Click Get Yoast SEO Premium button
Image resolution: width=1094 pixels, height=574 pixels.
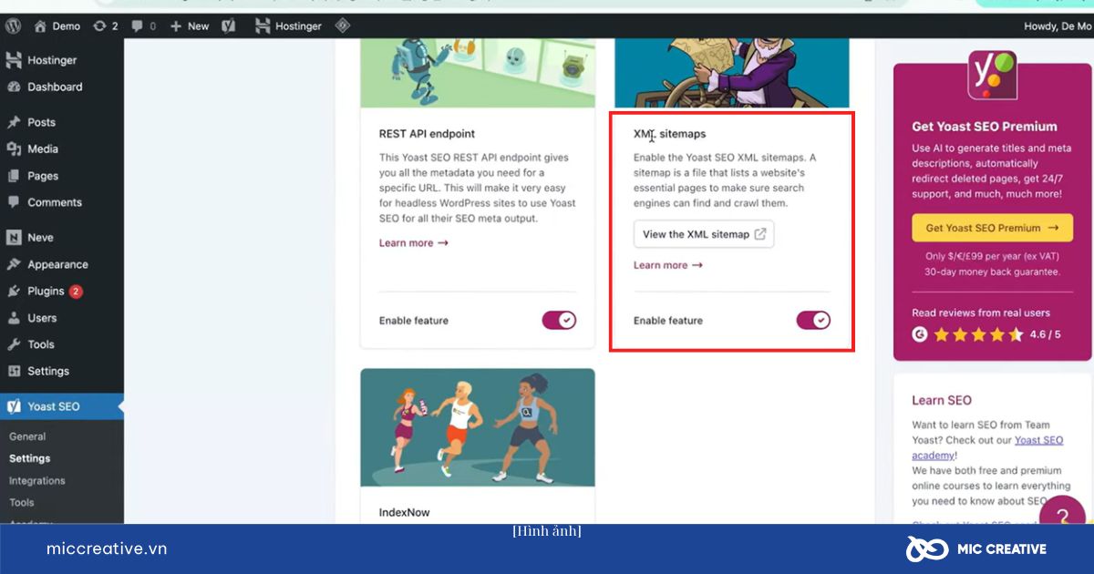pos(992,228)
